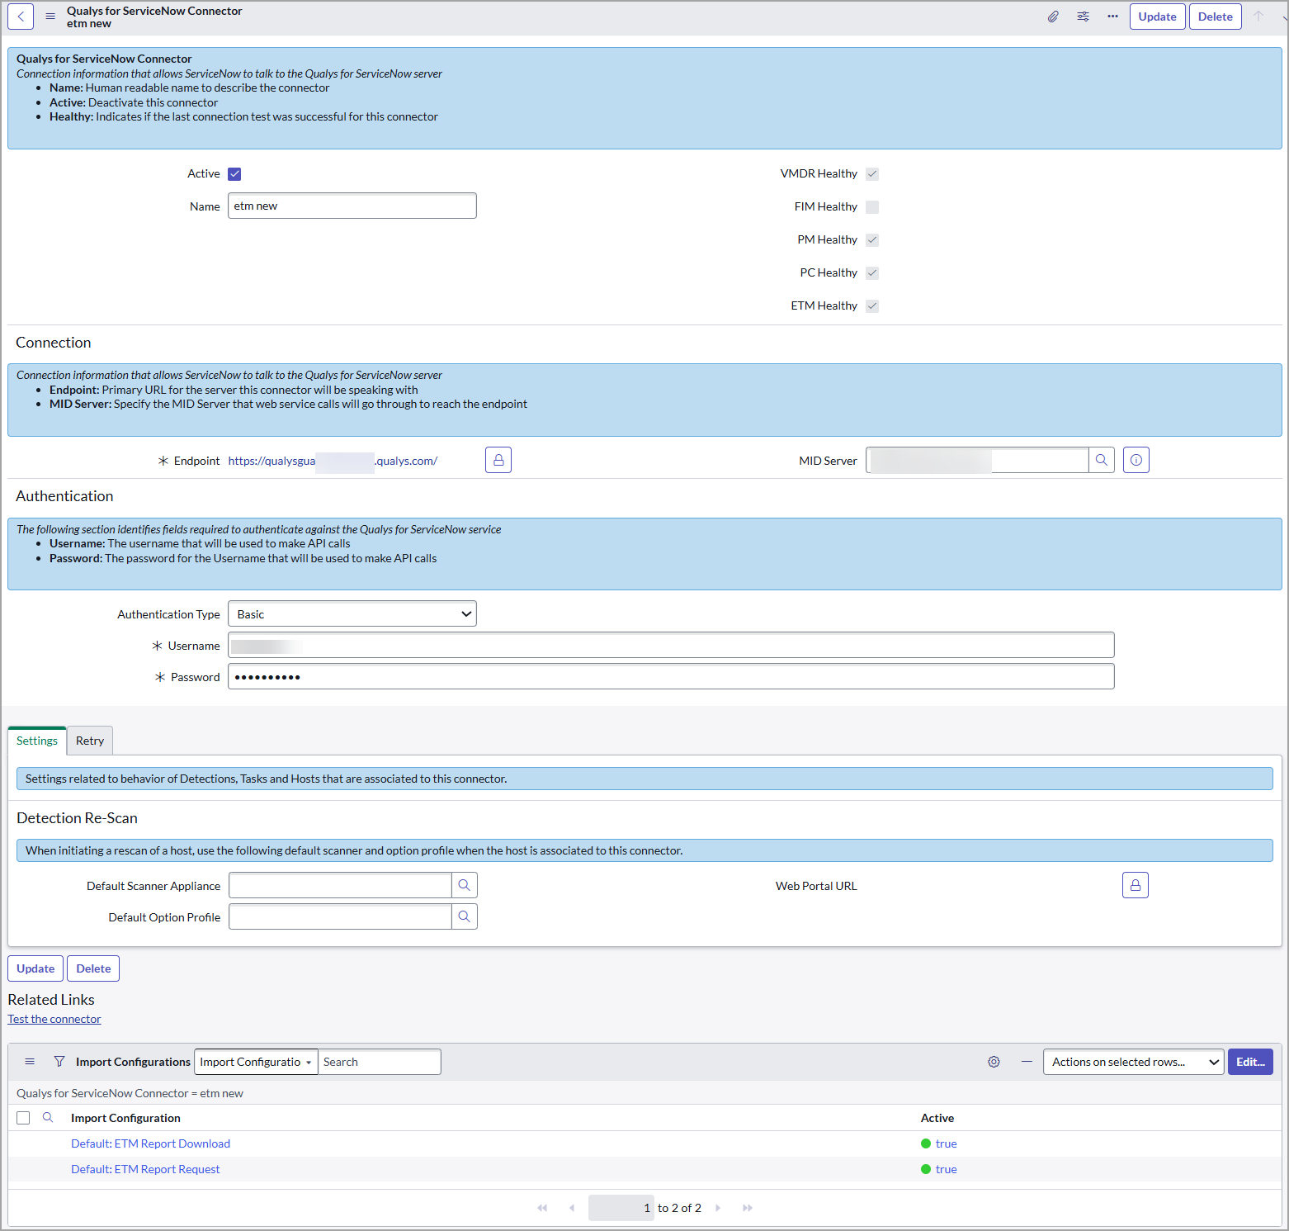Jump to first page of the list
1289x1231 pixels.
pos(542,1208)
